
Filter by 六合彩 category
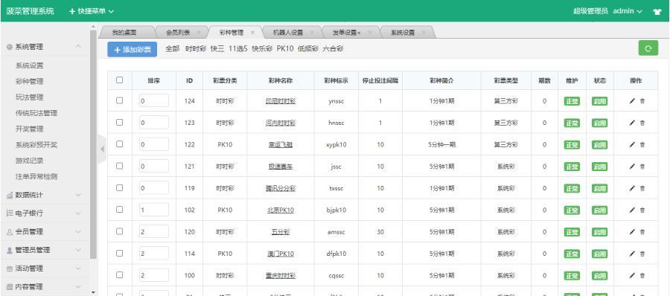[x=333, y=48]
